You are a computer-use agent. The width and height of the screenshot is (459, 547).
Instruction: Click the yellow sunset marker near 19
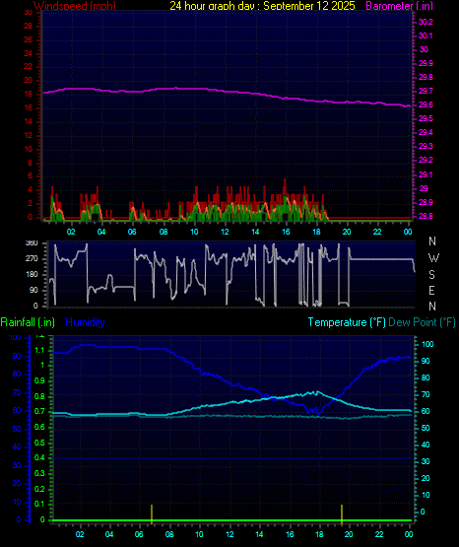tap(342, 513)
